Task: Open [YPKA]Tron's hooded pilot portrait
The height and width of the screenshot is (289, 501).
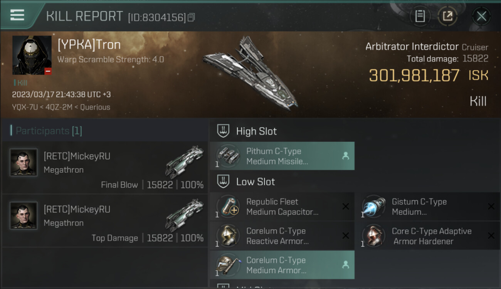Action: 32,55
